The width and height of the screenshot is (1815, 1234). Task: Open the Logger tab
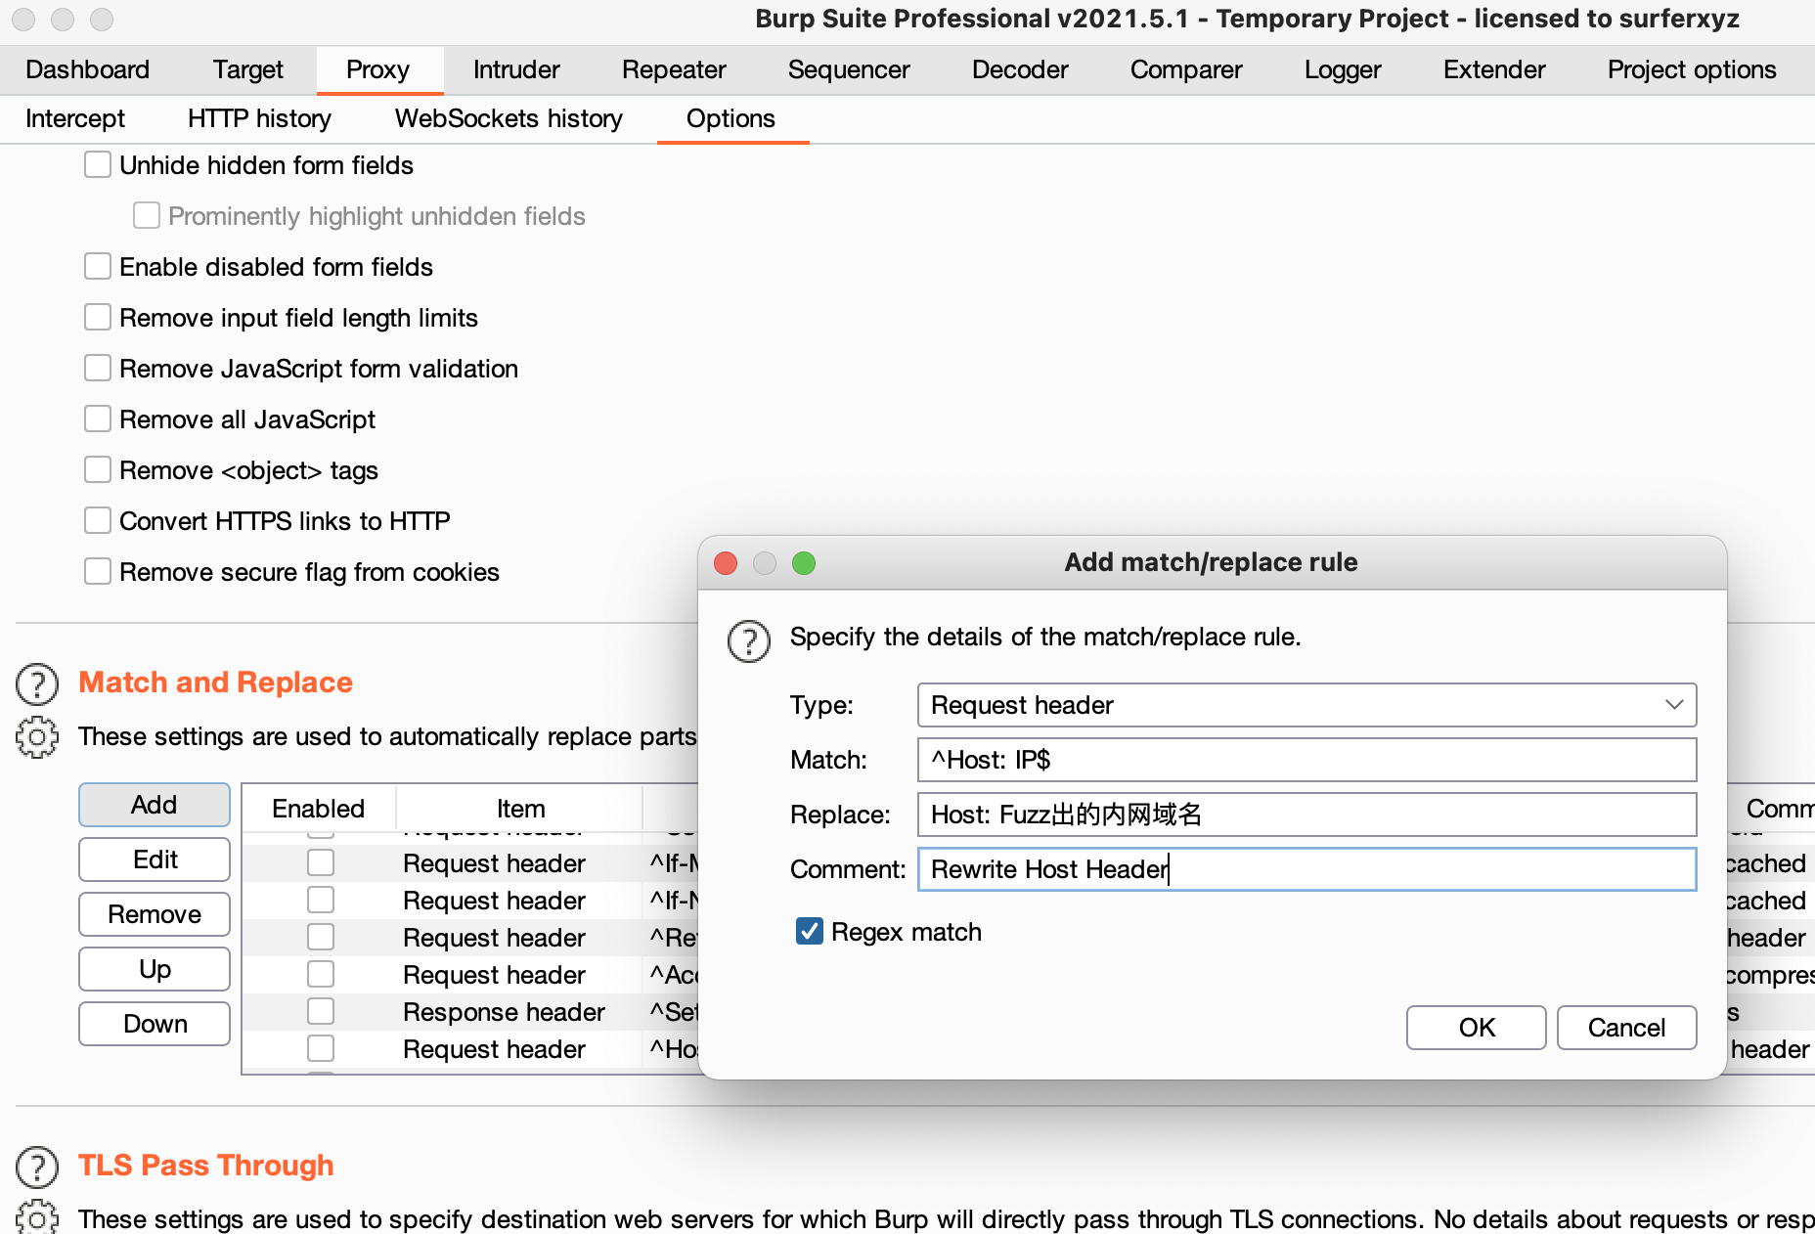pyautogui.click(x=1343, y=69)
